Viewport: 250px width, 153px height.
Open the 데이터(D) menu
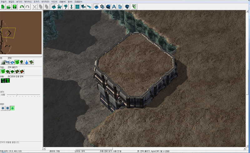[45, 2]
